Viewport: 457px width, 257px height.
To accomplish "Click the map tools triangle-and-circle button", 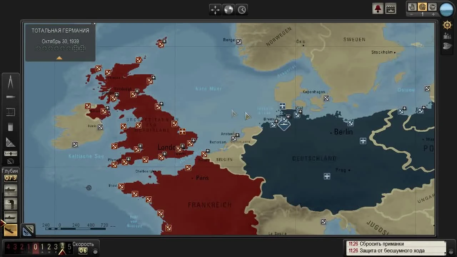I will click(28, 231).
